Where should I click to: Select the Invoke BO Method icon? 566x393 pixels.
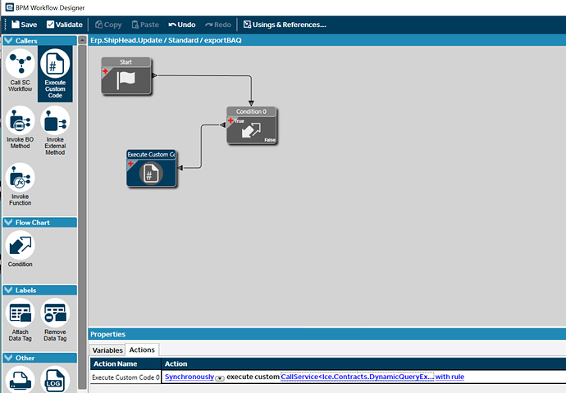point(21,128)
